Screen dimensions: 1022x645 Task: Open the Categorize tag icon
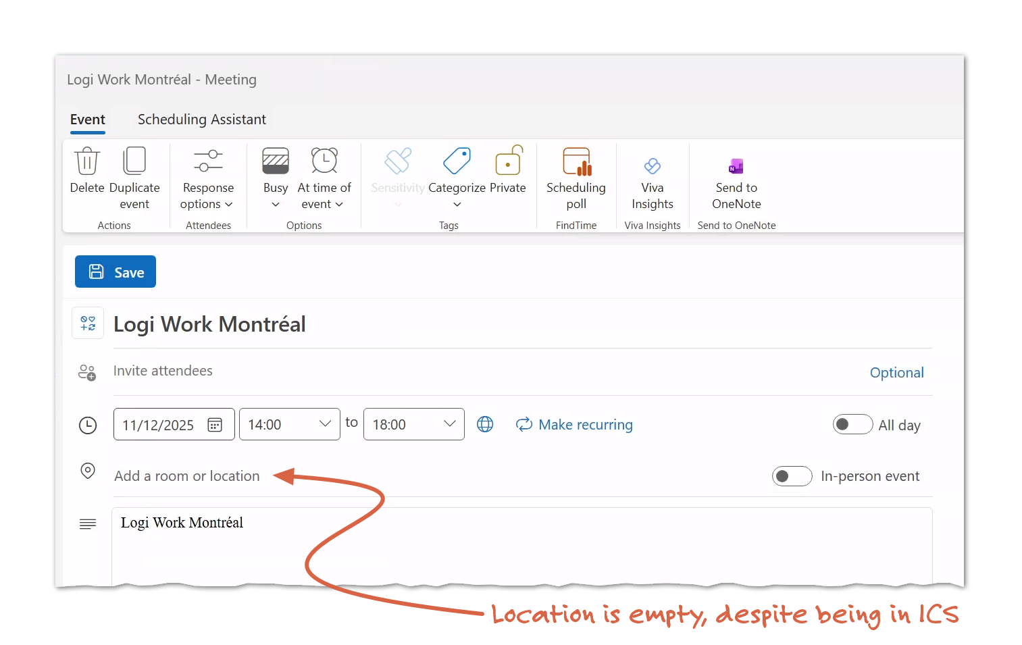pos(457,161)
